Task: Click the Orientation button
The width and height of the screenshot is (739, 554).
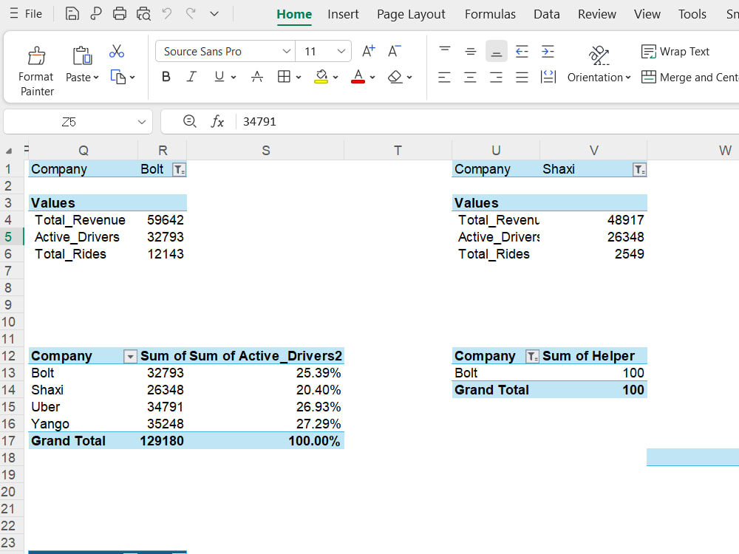Action: (597, 77)
